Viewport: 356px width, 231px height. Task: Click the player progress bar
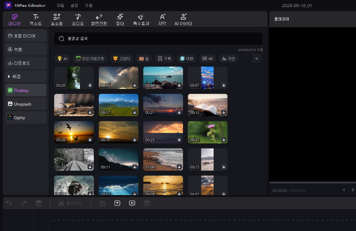[x=312, y=182]
